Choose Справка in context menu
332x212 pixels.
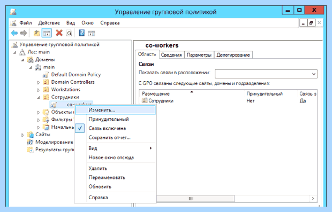115,198
